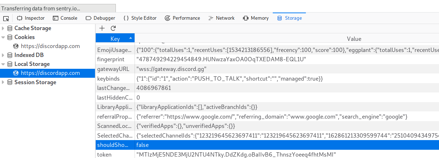Switch to the Console tab
Screen dimensions: 439x158
click(65, 18)
